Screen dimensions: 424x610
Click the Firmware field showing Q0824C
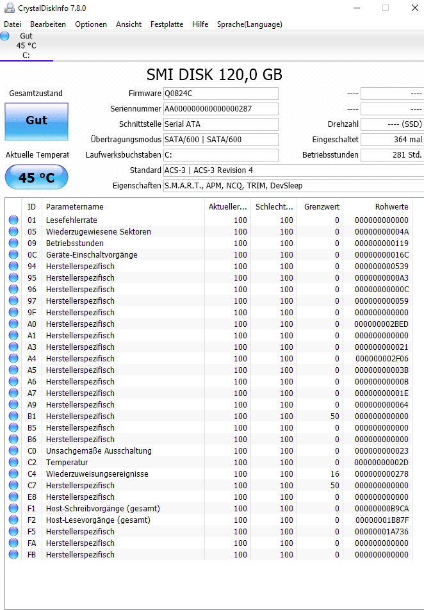(221, 94)
